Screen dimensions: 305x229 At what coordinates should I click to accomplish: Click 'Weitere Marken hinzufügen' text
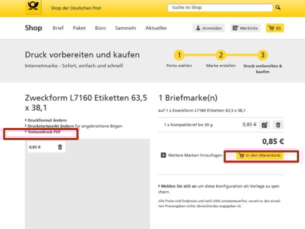tap(195, 155)
